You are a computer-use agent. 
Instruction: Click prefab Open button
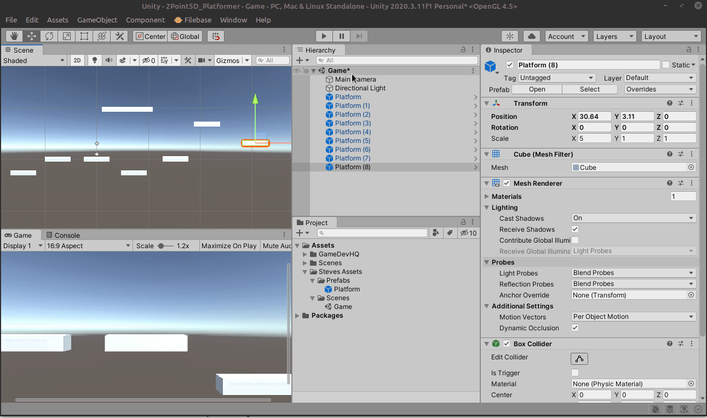click(537, 89)
